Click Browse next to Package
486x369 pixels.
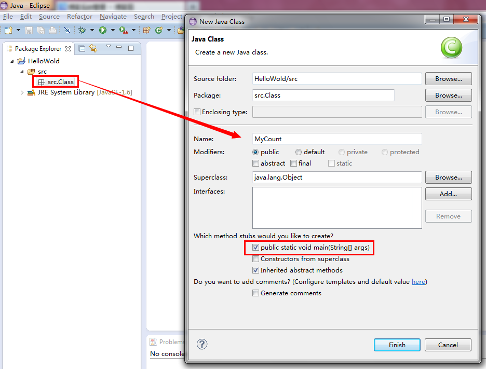tap(448, 95)
